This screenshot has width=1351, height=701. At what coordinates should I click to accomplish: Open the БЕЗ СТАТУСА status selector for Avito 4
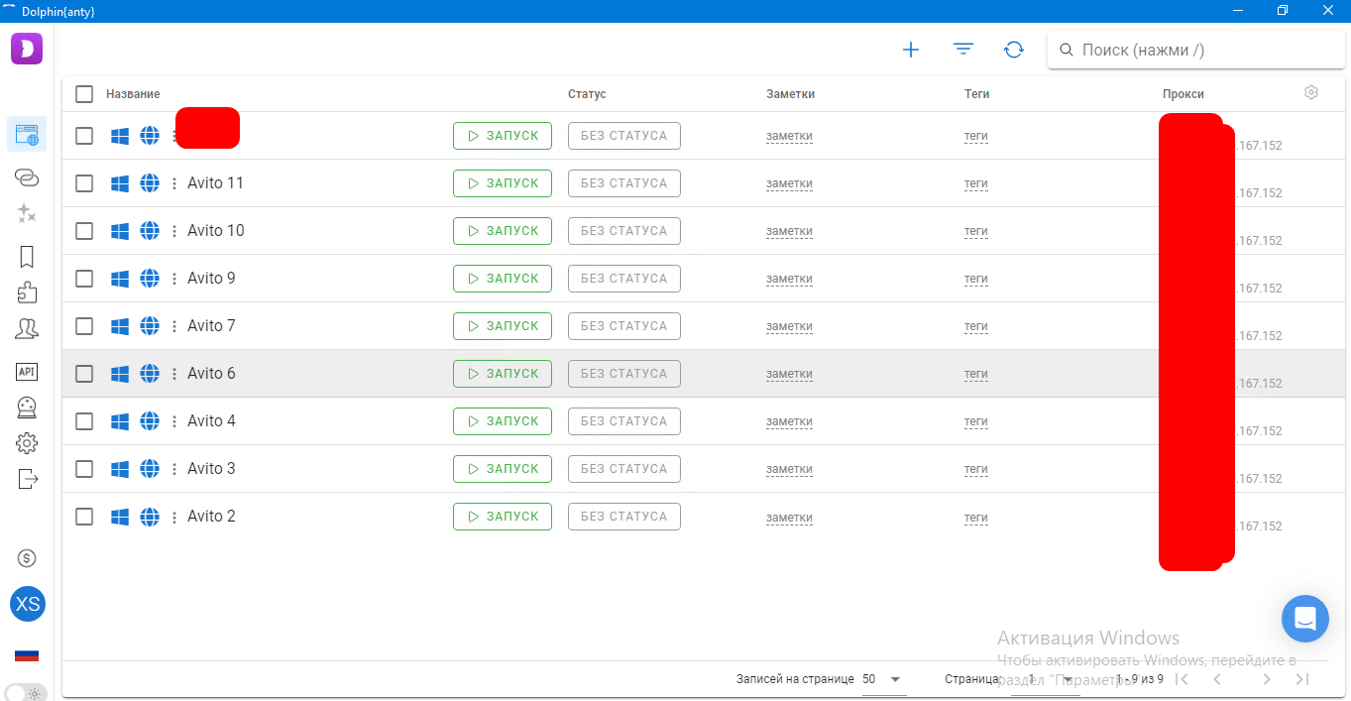point(624,421)
